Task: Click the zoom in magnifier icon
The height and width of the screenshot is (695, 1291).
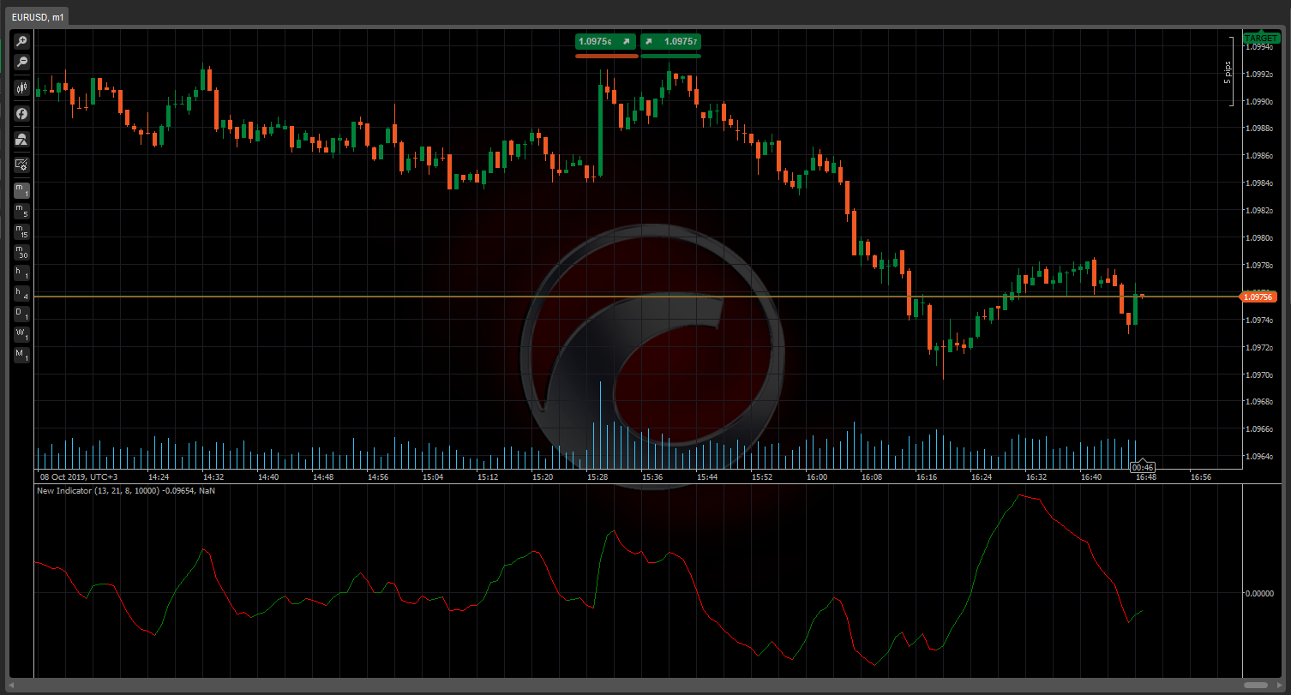Action: pyautogui.click(x=21, y=41)
